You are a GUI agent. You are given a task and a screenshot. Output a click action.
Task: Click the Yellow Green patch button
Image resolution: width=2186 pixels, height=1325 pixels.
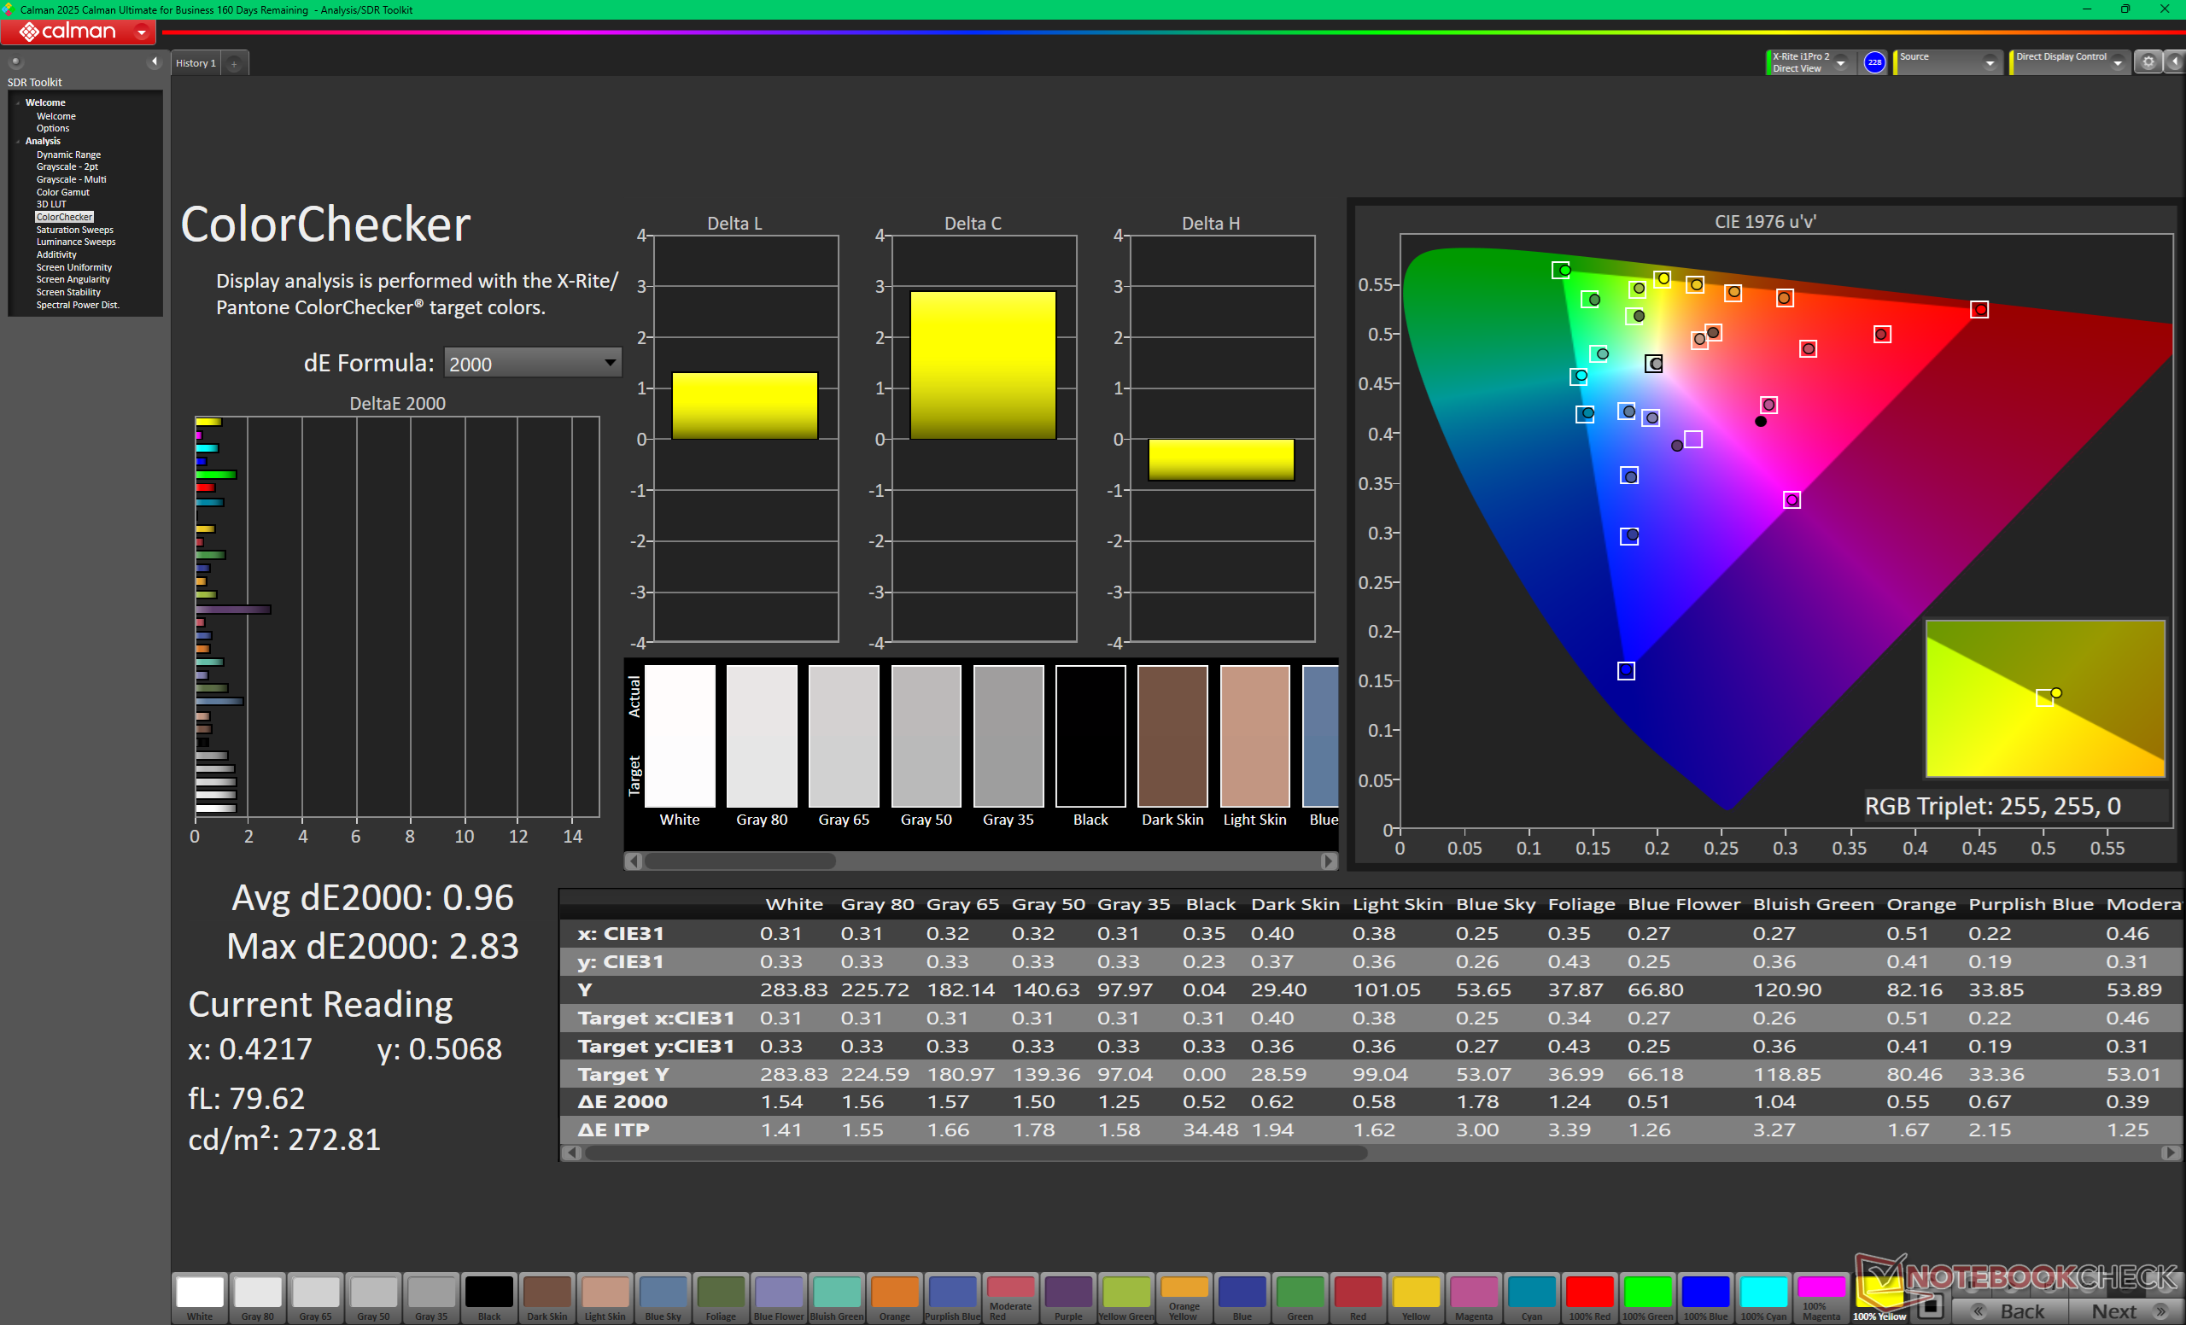(1125, 1298)
